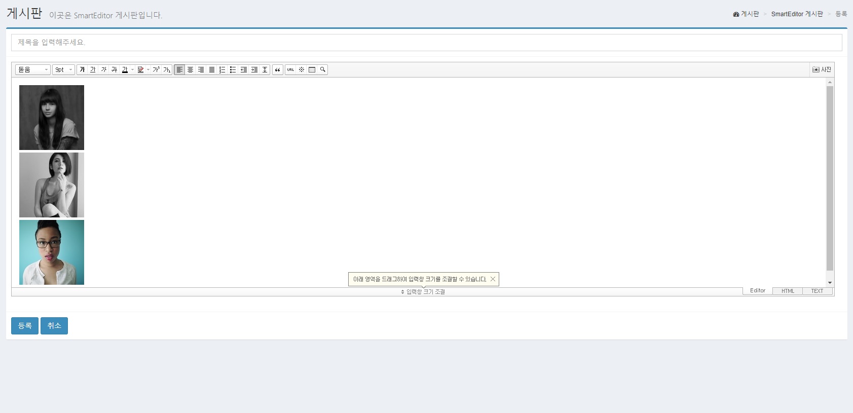Insert a special character symbol

tap(302, 69)
